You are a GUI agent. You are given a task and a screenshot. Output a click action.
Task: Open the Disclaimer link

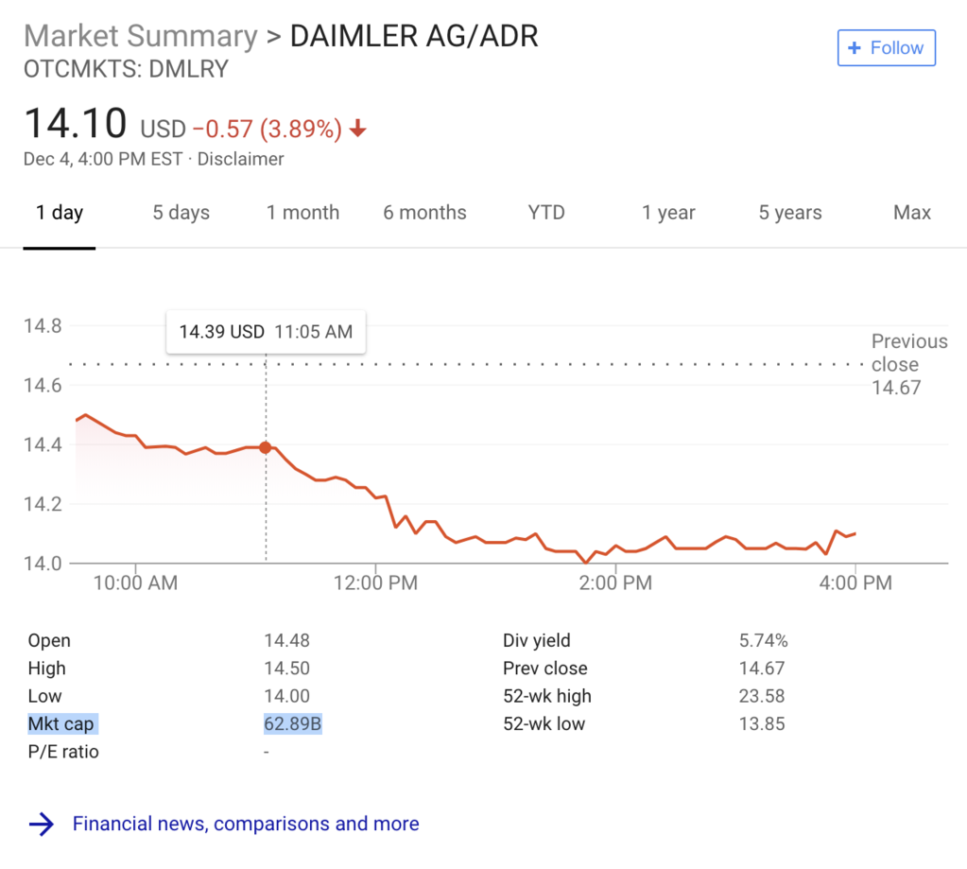click(x=240, y=159)
